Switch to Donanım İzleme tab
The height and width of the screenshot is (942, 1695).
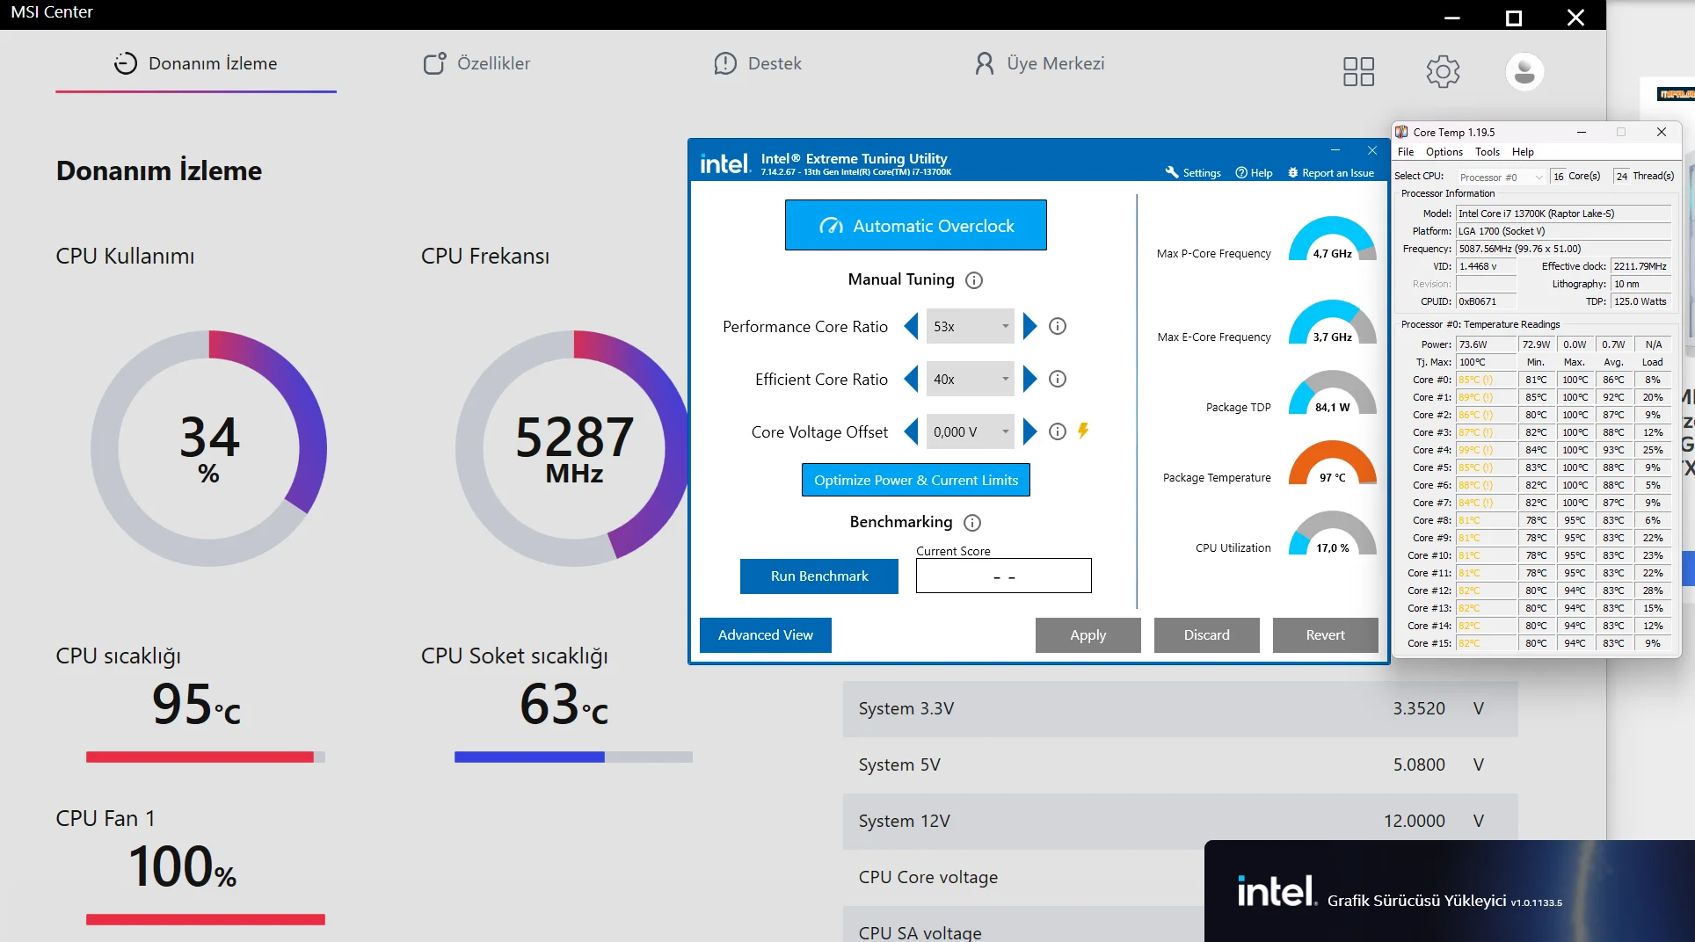(x=196, y=63)
